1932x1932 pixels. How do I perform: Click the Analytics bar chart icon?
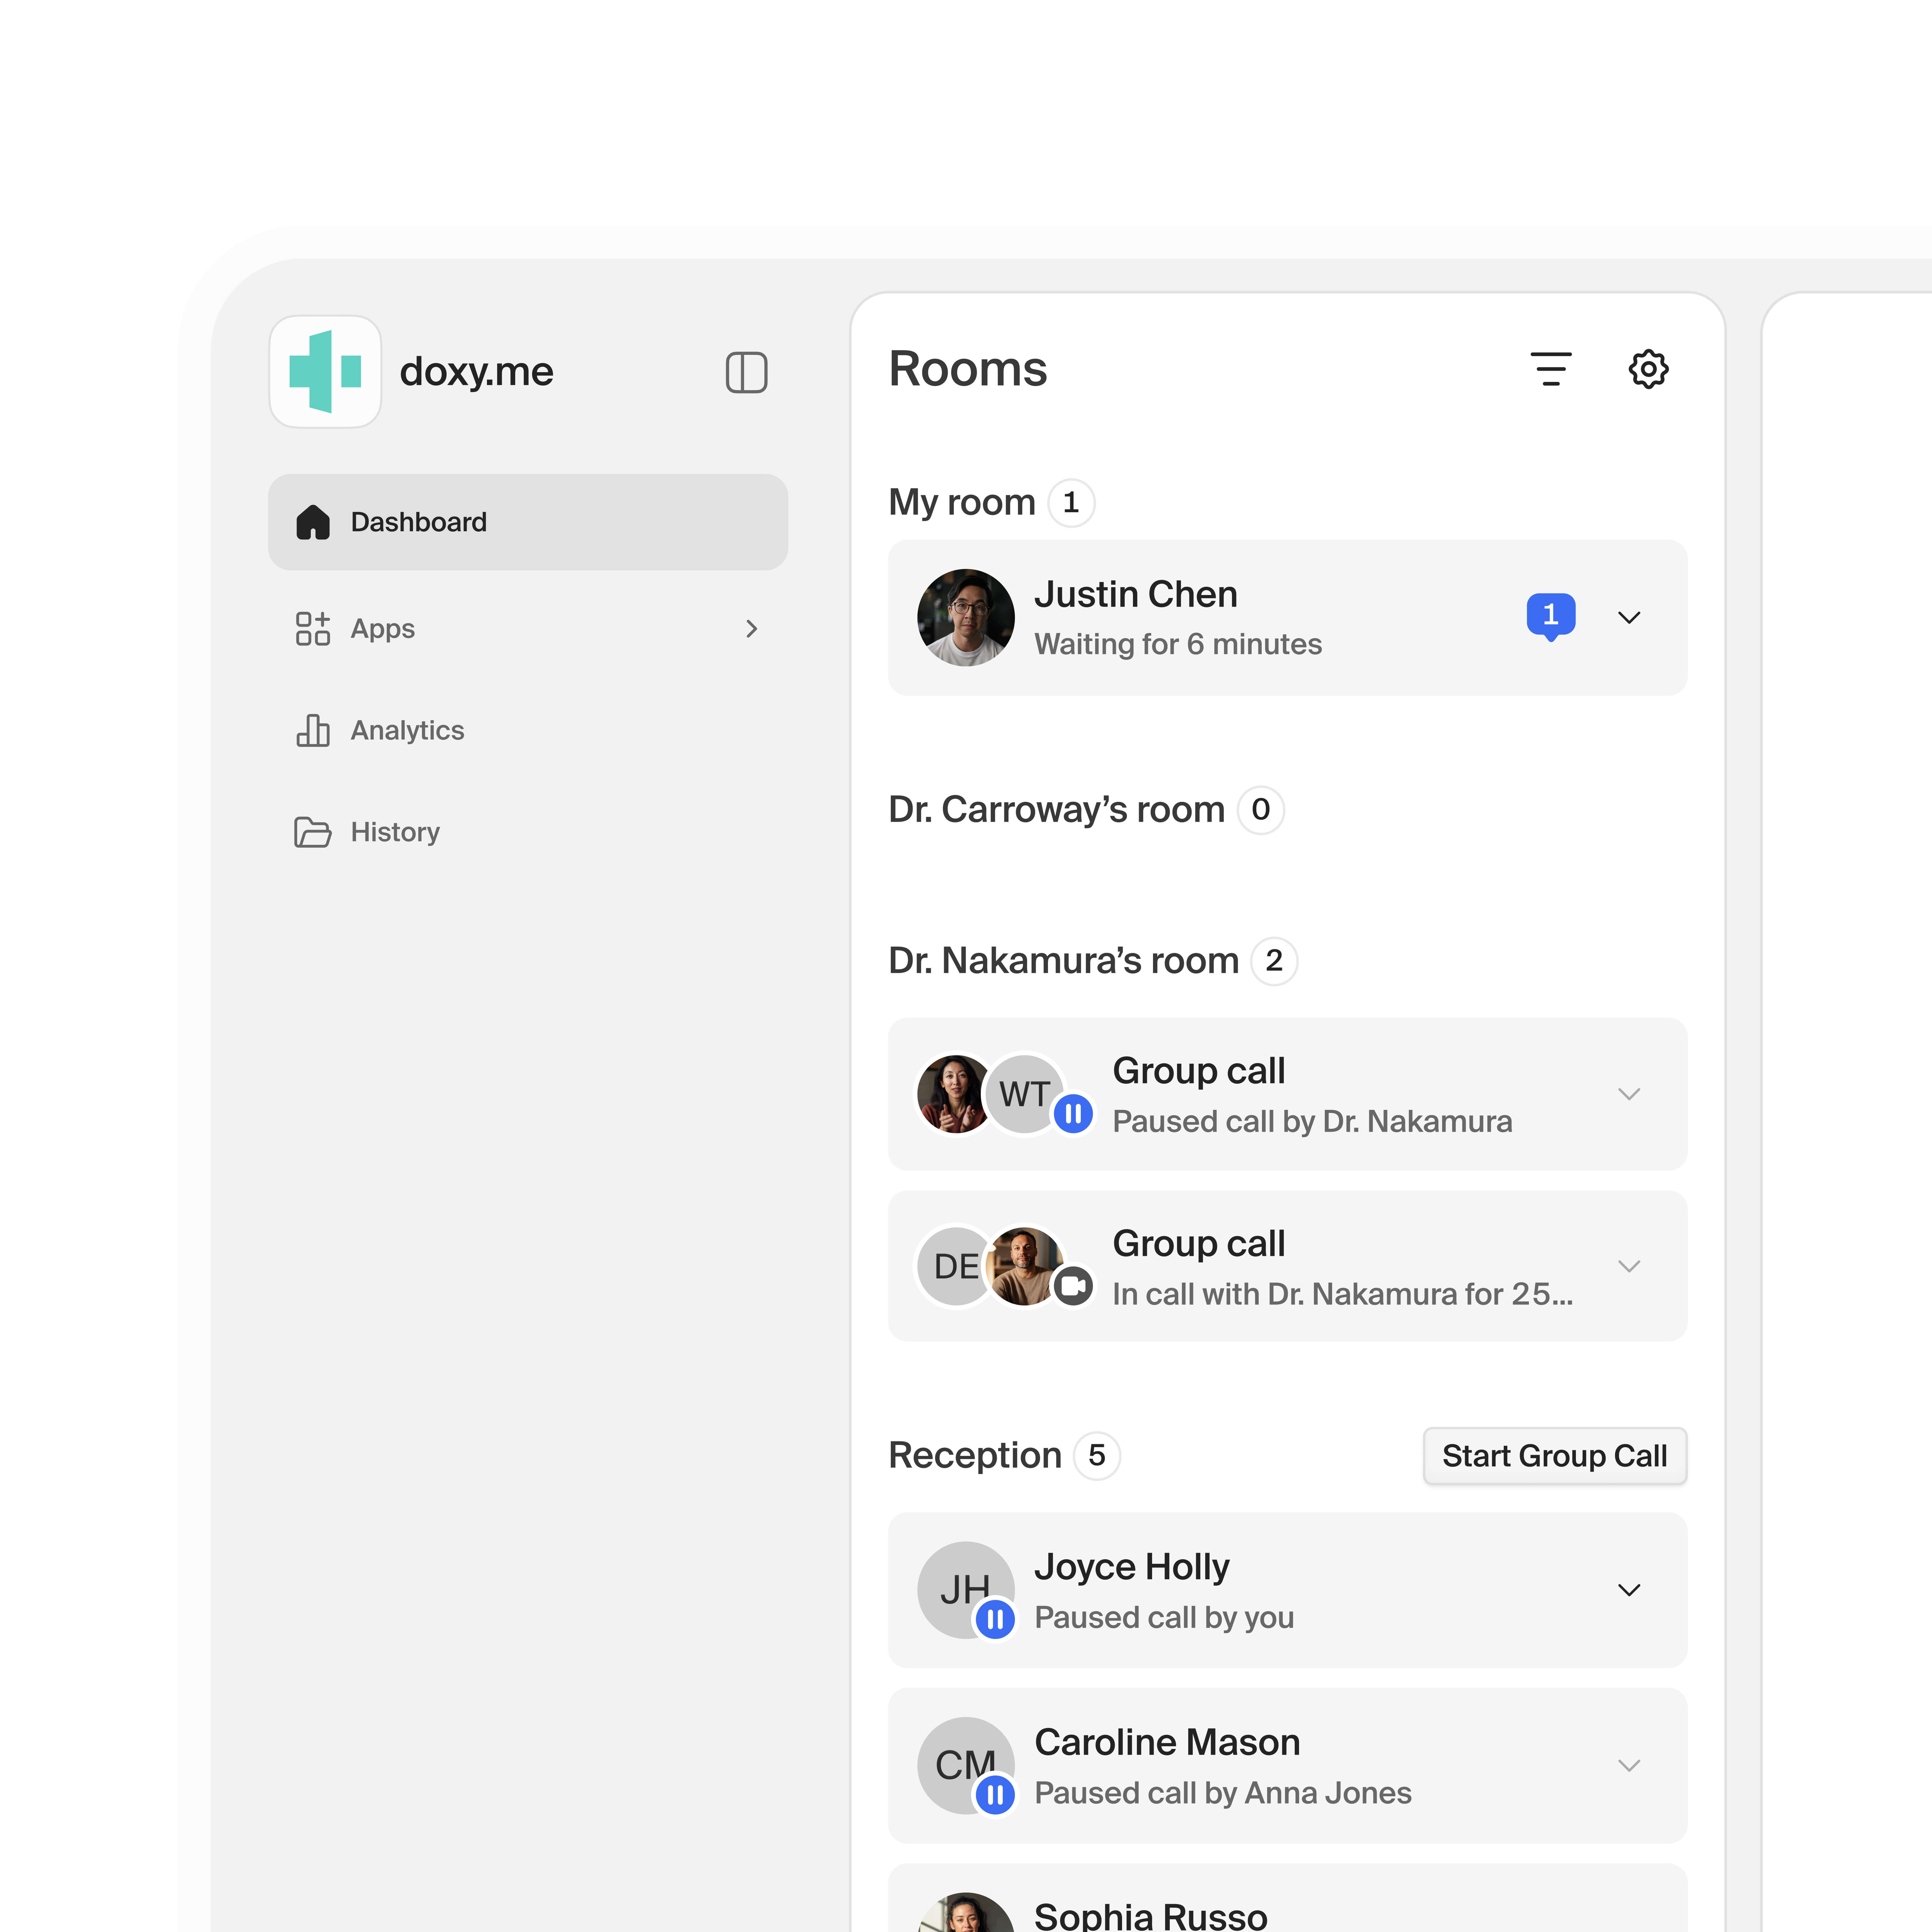point(313,731)
